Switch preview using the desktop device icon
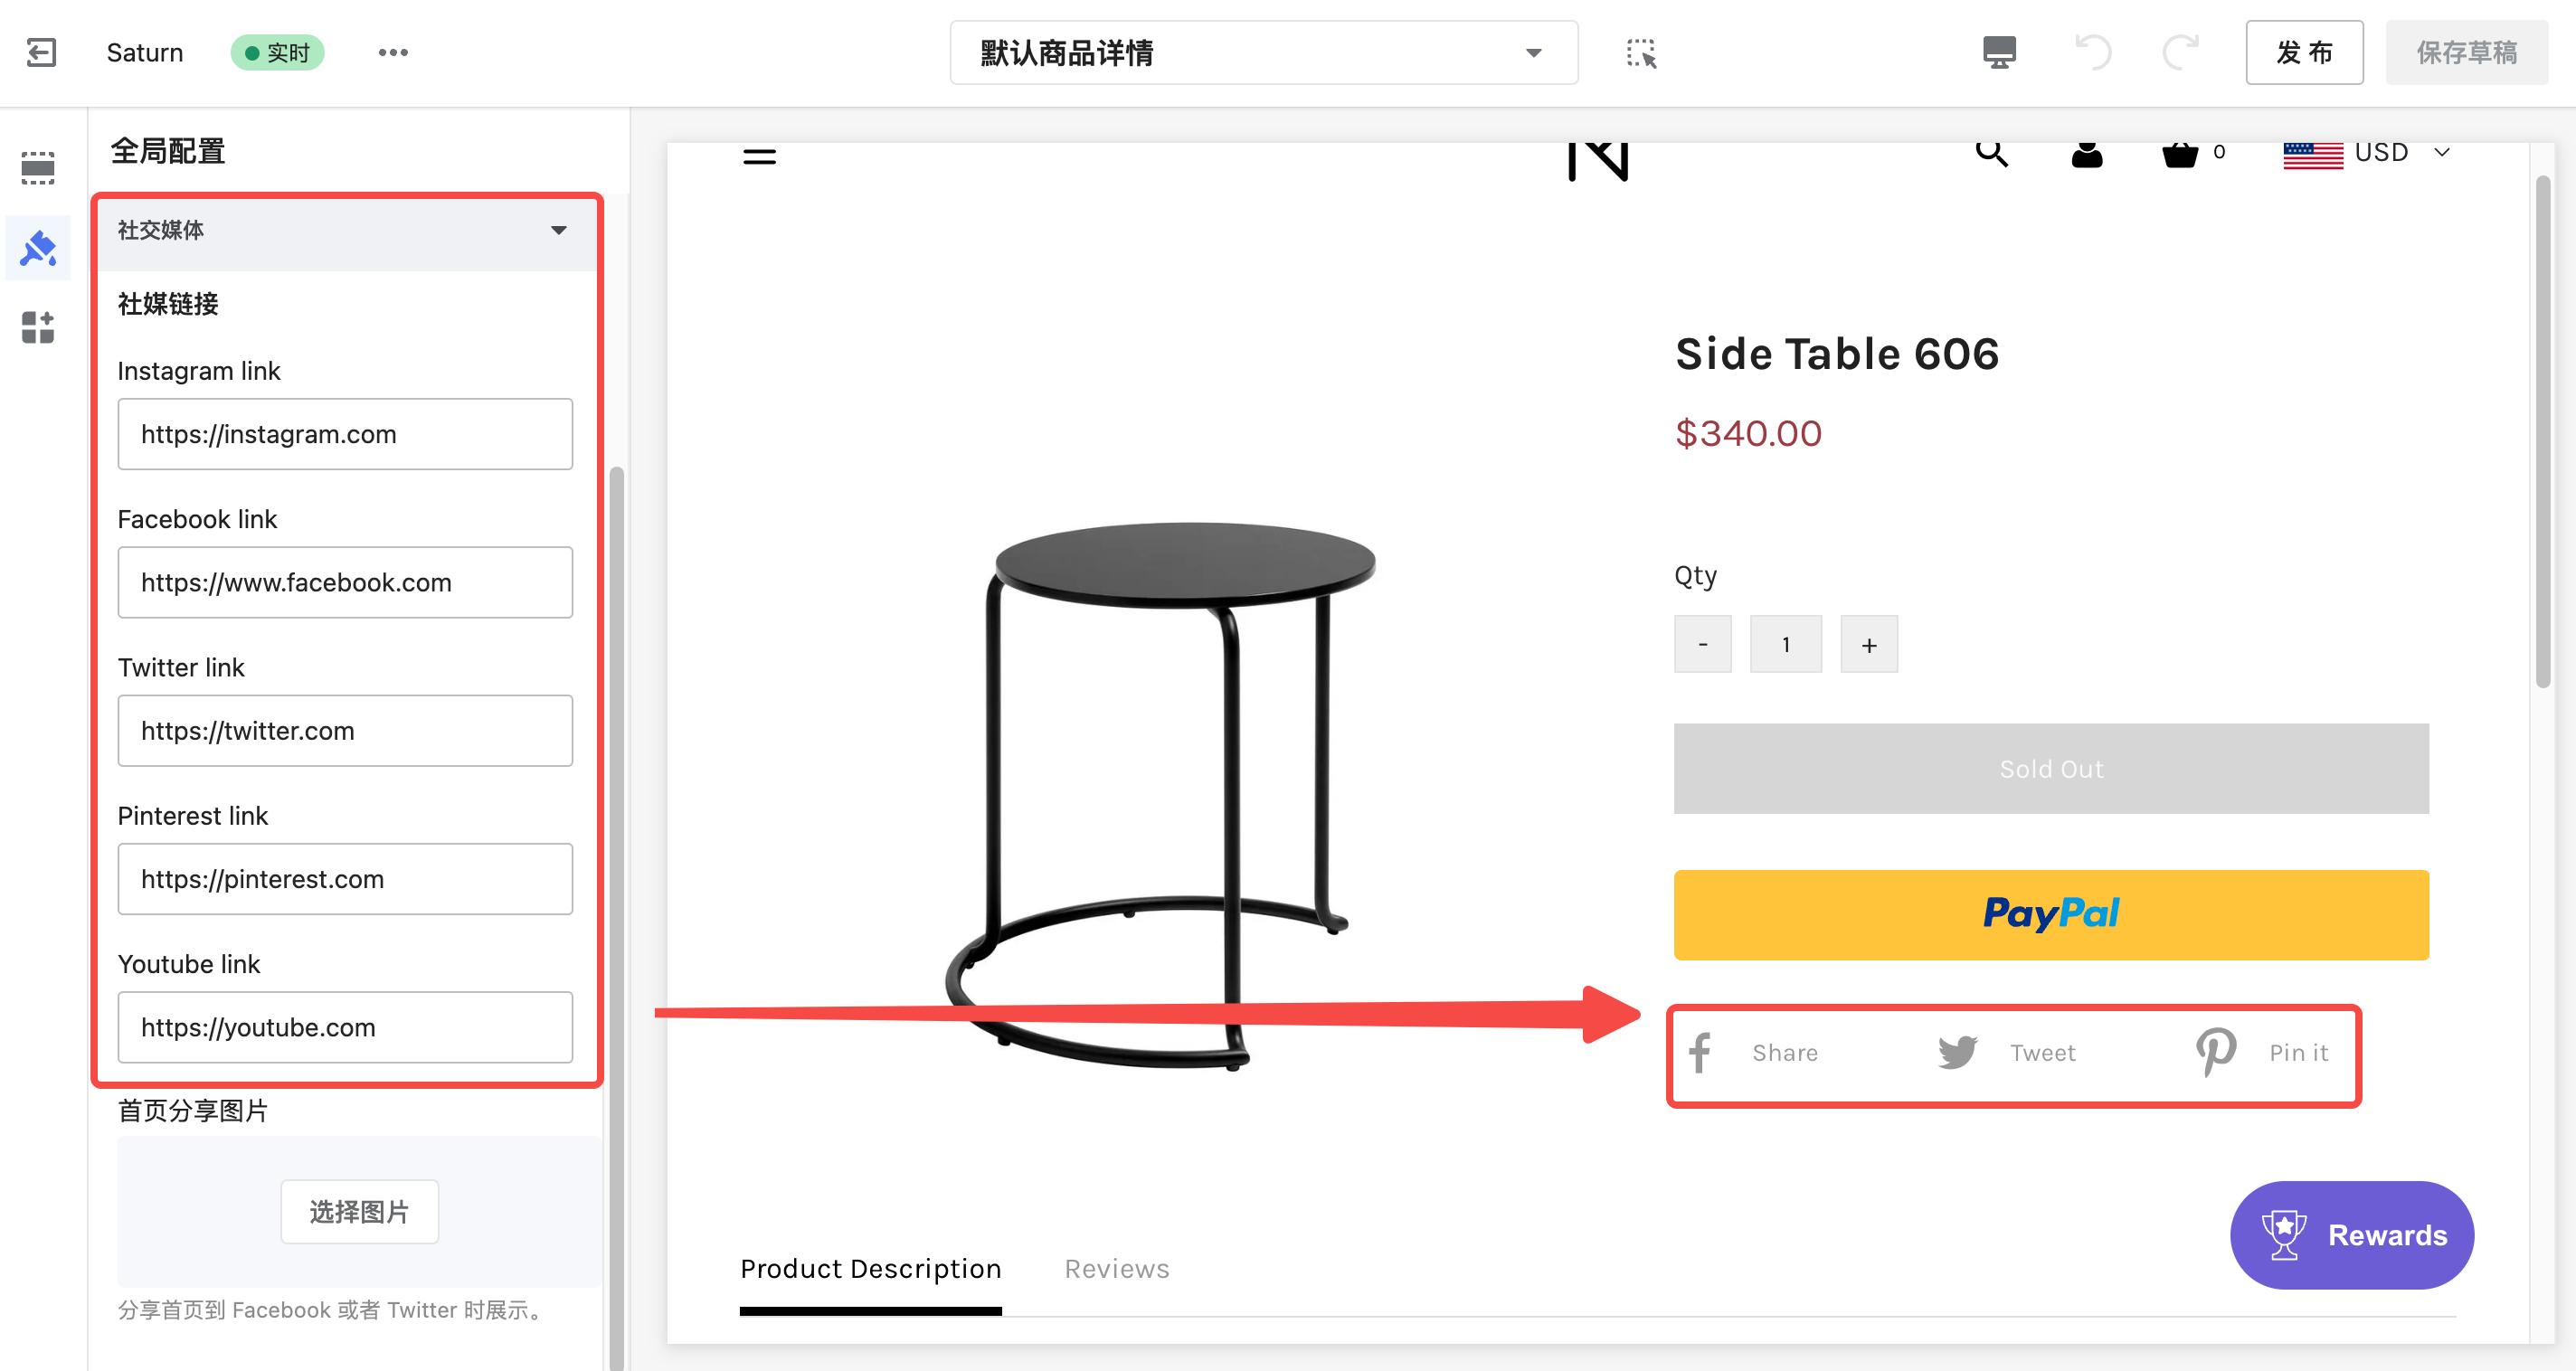The width and height of the screenshot is (2576, 1371). [1999, 52]
